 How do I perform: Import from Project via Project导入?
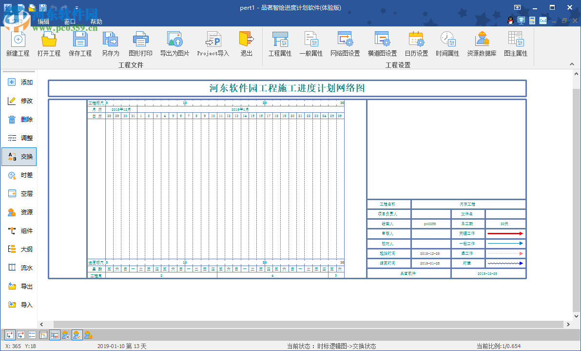pyautogui.click(x=213, y=44)
